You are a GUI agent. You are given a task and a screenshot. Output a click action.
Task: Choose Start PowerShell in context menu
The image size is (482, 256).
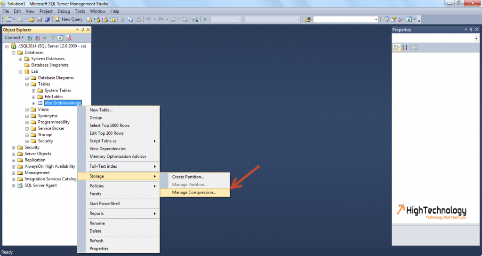pos(118,203)
